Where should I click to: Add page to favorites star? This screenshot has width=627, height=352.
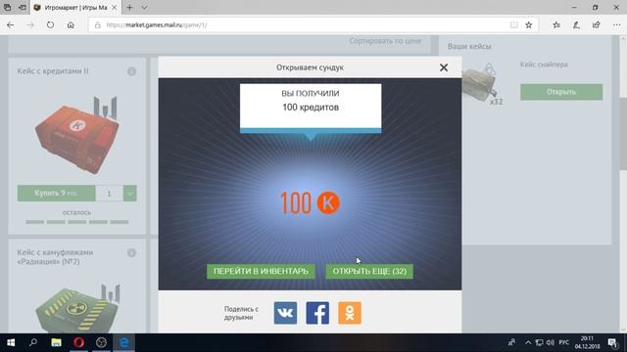[x=529, y=25]
